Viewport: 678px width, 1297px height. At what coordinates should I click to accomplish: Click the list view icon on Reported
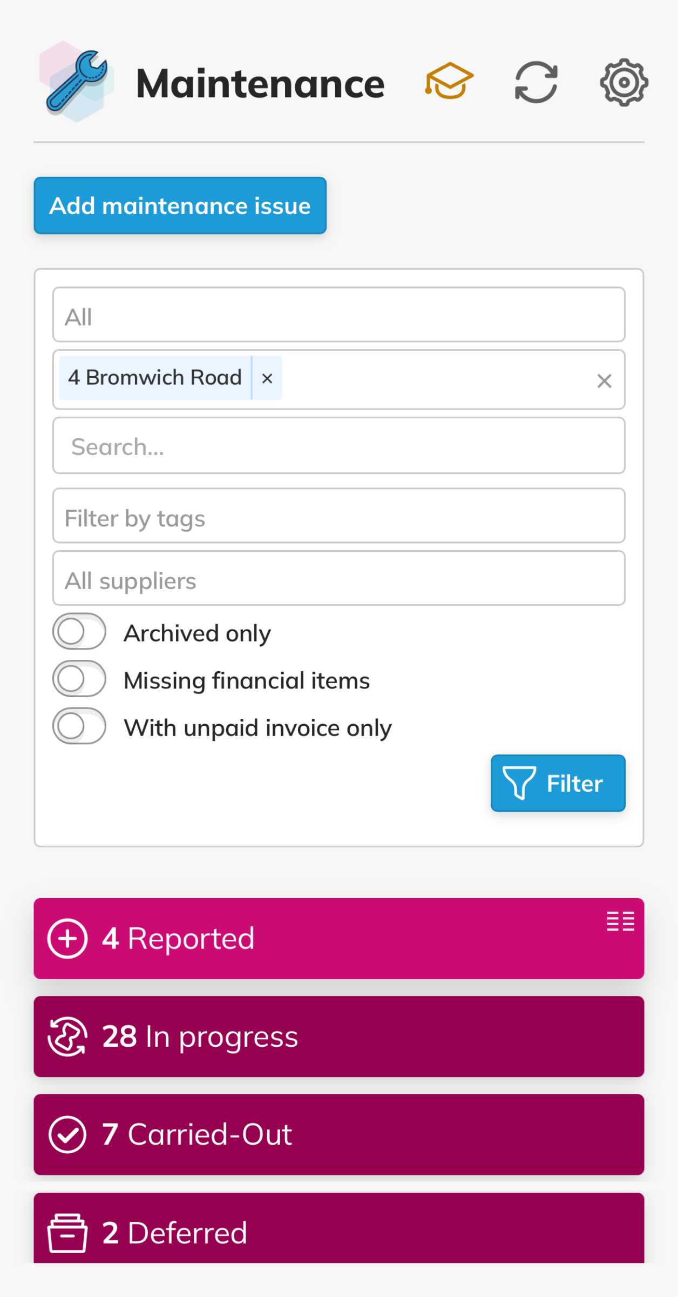click(620, 921)
